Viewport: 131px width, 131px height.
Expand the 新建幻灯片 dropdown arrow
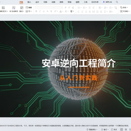pos(7,11)
